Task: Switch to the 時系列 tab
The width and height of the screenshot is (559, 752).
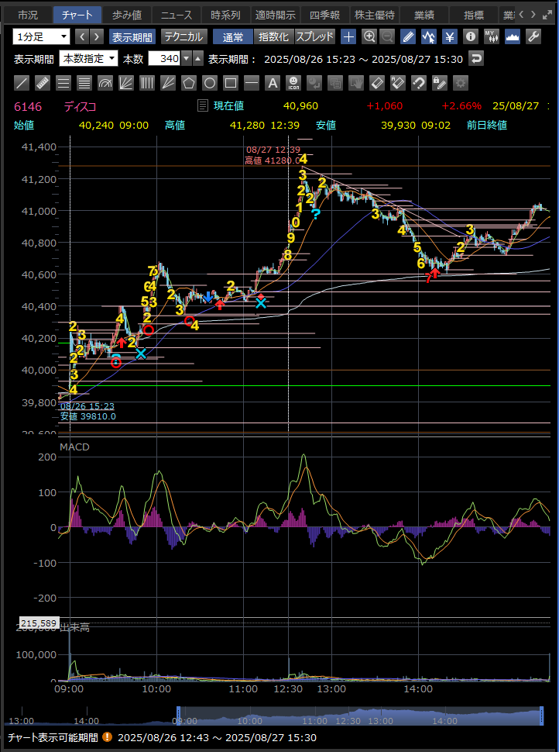Action: [x=225, y=15]
